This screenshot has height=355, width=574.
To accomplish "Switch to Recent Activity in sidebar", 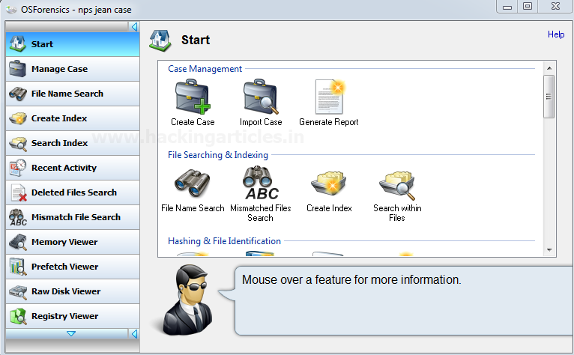I will 73,168.
